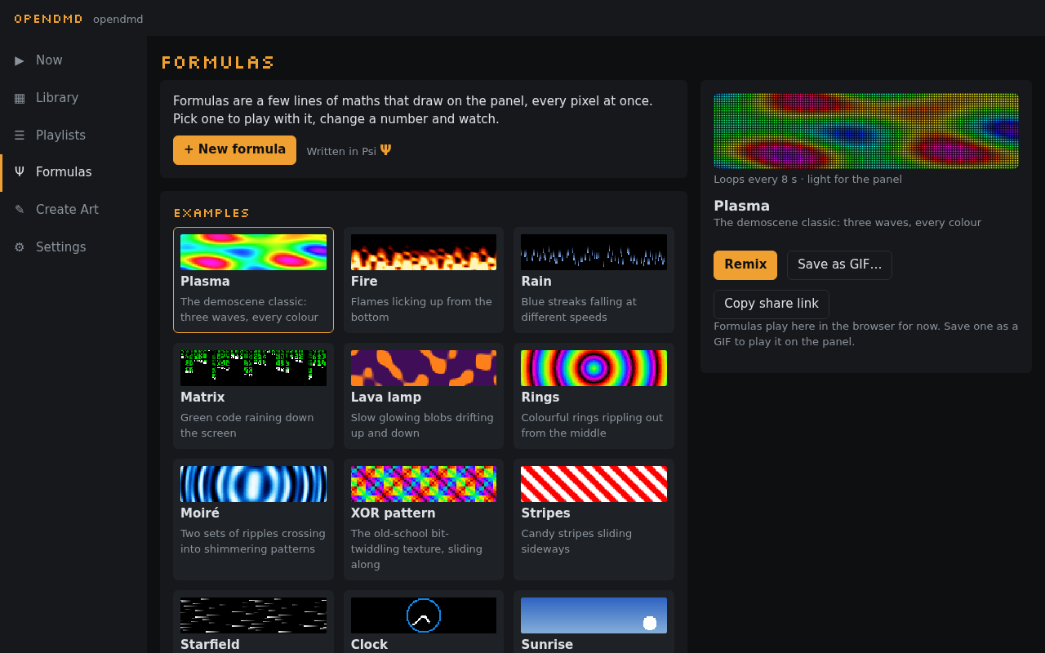This screenshot has height=653, width=1045.
Task: Select Create Art in sidebar
Action: click(x=73, y=210)
